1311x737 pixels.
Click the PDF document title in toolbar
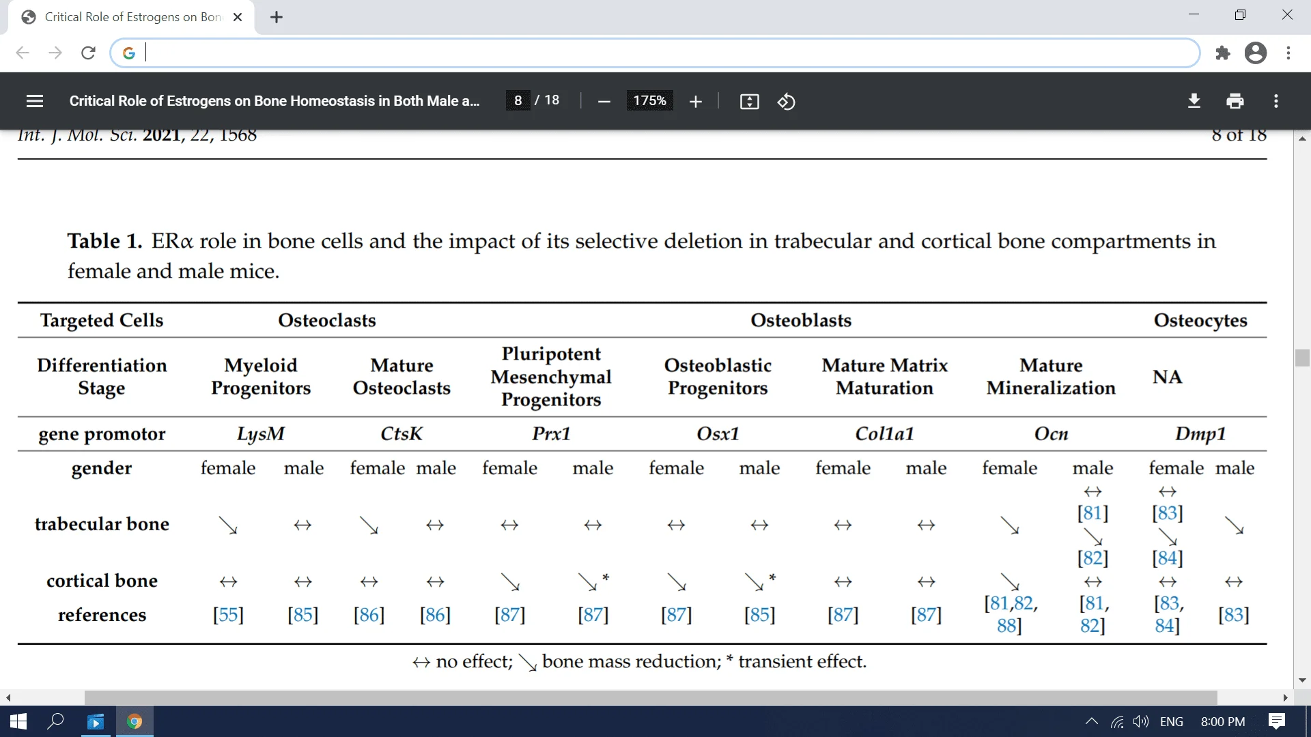[x=274, y=101]
